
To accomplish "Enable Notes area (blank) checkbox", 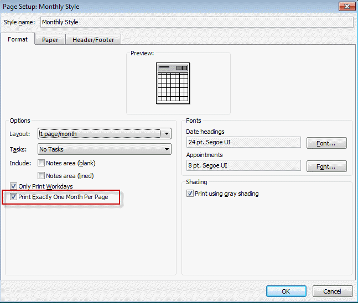I will tap(41, 163).
